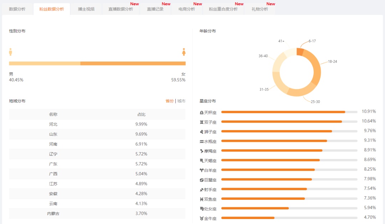Click the Scorpio 天蝎座 zodiac symbol

pyautogui.click(x=201, y=161)
